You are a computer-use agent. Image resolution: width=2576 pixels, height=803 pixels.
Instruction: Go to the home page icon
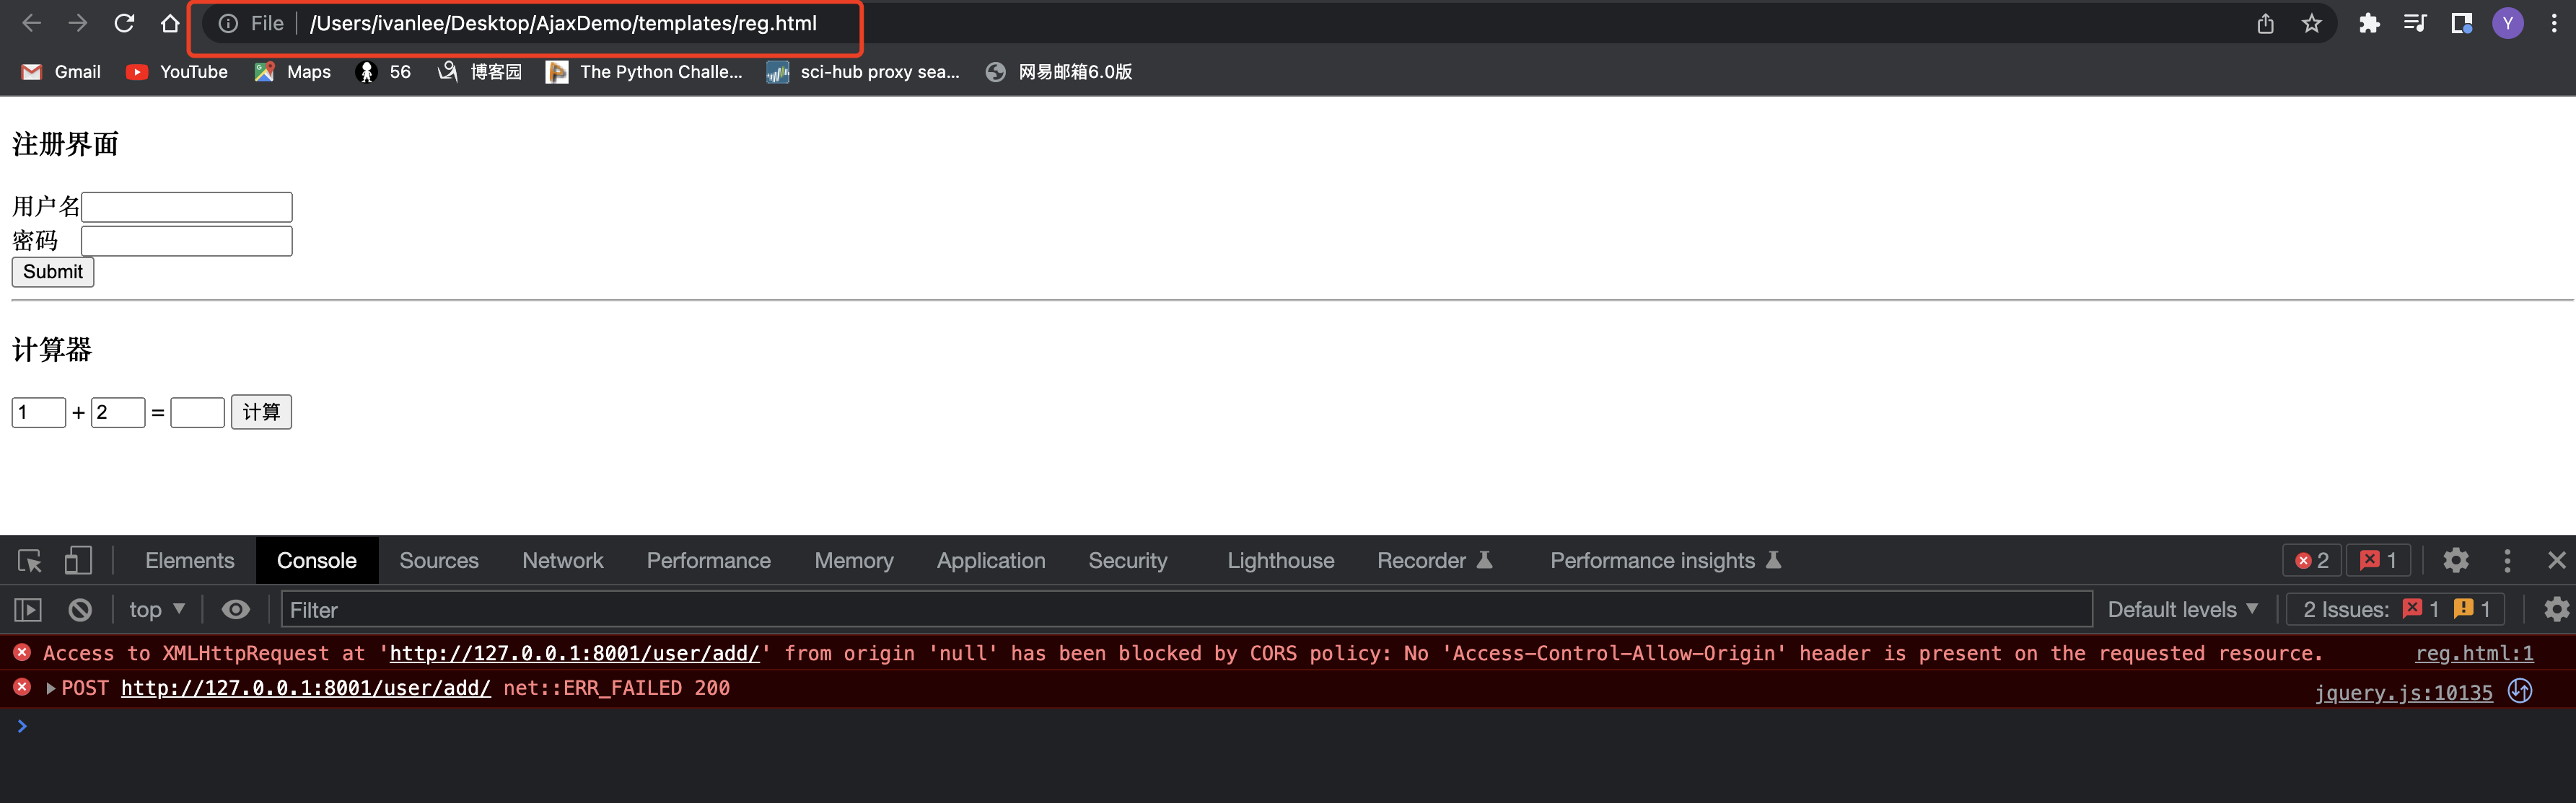tap(171, 23)
